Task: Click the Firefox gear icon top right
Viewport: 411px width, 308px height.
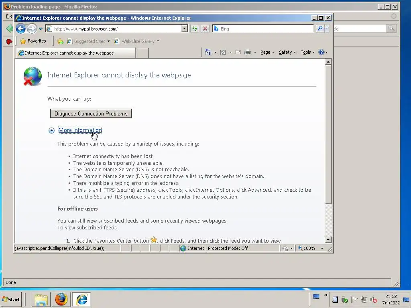Action: tap(394, 16)
